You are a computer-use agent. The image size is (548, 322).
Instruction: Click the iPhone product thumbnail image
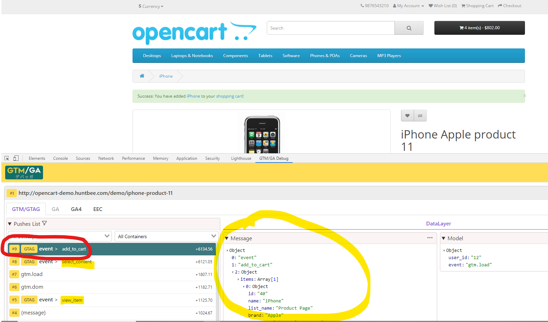[x=262, y=134]
